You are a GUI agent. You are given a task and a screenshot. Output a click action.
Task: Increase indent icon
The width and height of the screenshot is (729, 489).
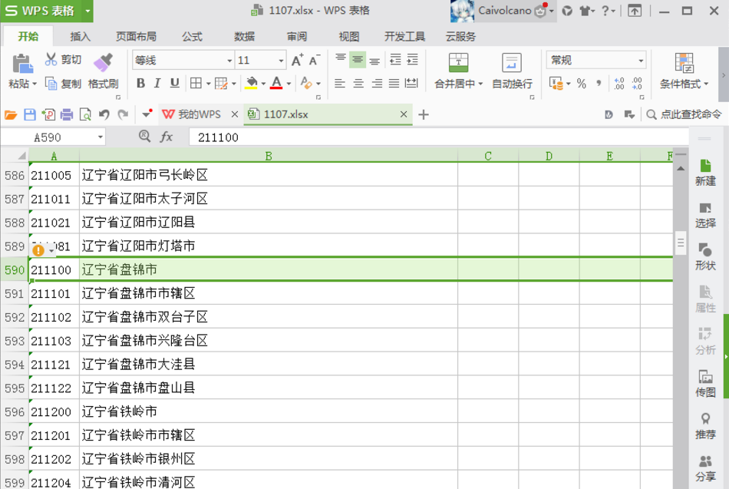pos(412,60)
